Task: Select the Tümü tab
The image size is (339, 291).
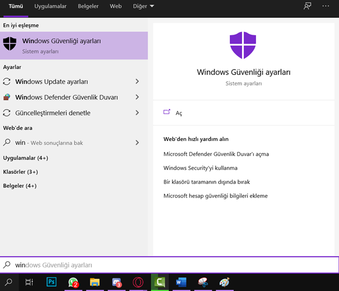Action: (16, 6)
